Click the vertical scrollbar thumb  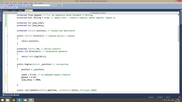(179, 33)
